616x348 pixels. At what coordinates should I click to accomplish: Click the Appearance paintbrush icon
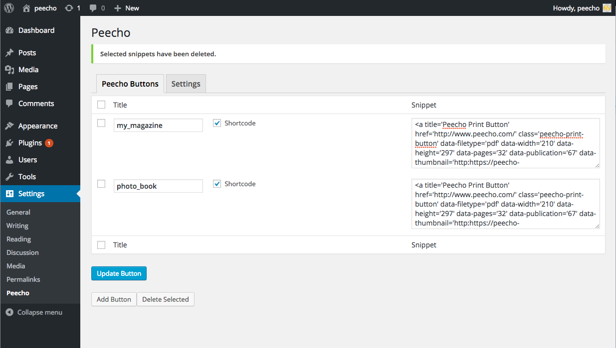9,126
